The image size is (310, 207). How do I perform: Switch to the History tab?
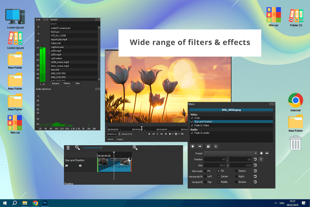coord(67,83)
